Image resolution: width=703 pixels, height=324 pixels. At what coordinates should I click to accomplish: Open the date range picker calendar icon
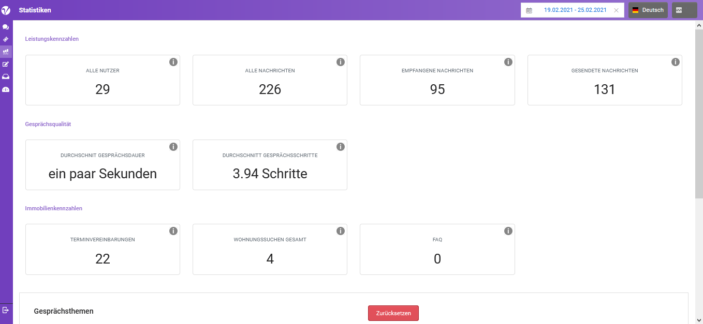point(529,10)
